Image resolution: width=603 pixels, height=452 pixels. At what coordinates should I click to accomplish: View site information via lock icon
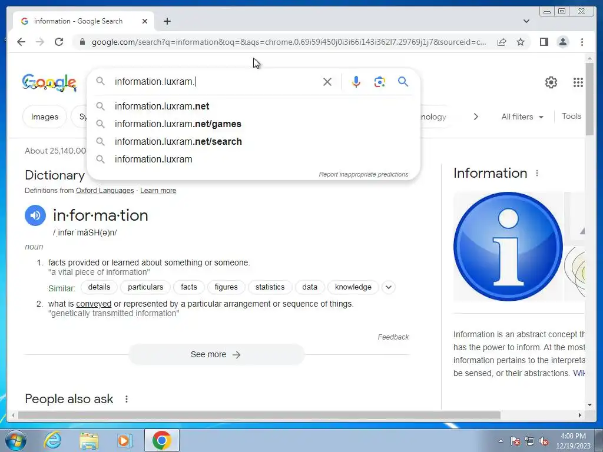[82, 42]
